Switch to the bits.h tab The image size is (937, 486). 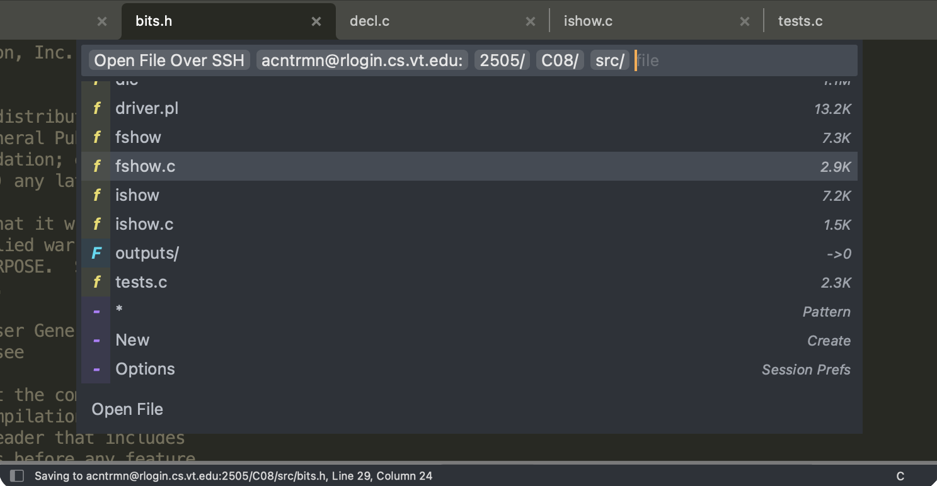pyautogui.click(x=153, y=20)
